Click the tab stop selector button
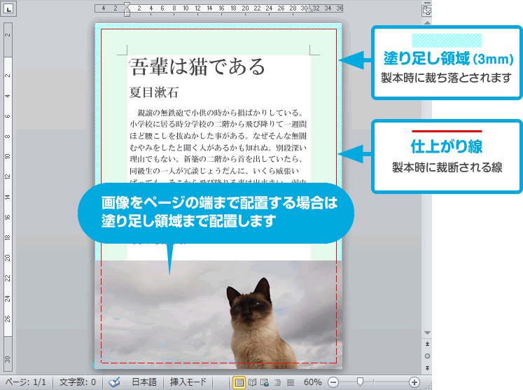The image size is (523, 390). coord(9,9)
